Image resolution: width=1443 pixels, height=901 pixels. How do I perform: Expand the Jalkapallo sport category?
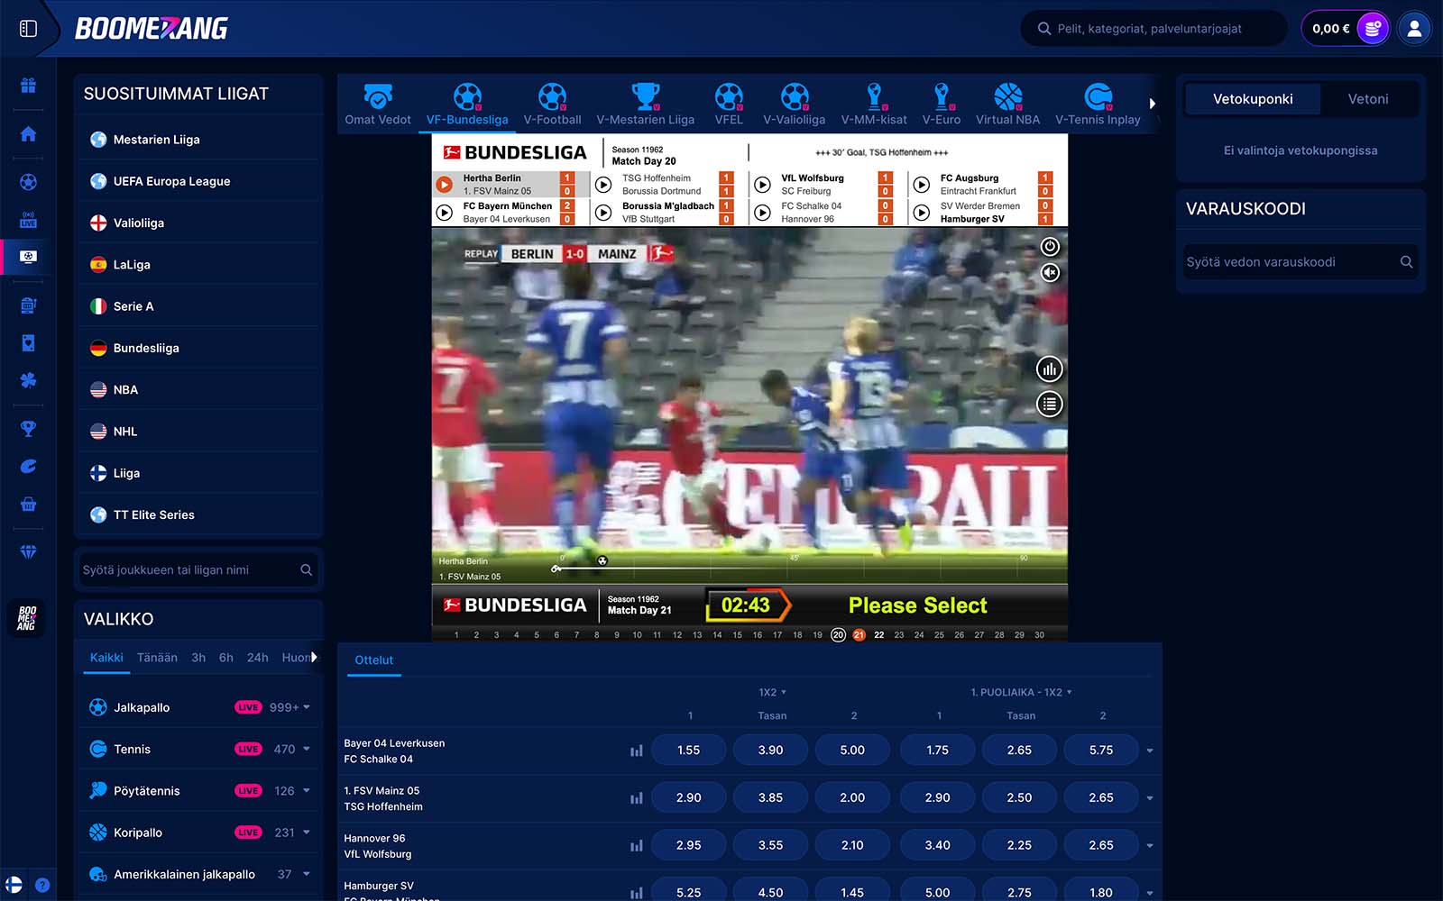[307, 707]
